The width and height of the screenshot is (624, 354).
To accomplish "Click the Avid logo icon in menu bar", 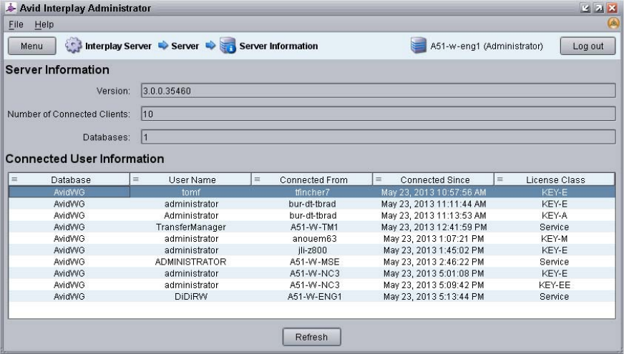I will pos(614,24).
